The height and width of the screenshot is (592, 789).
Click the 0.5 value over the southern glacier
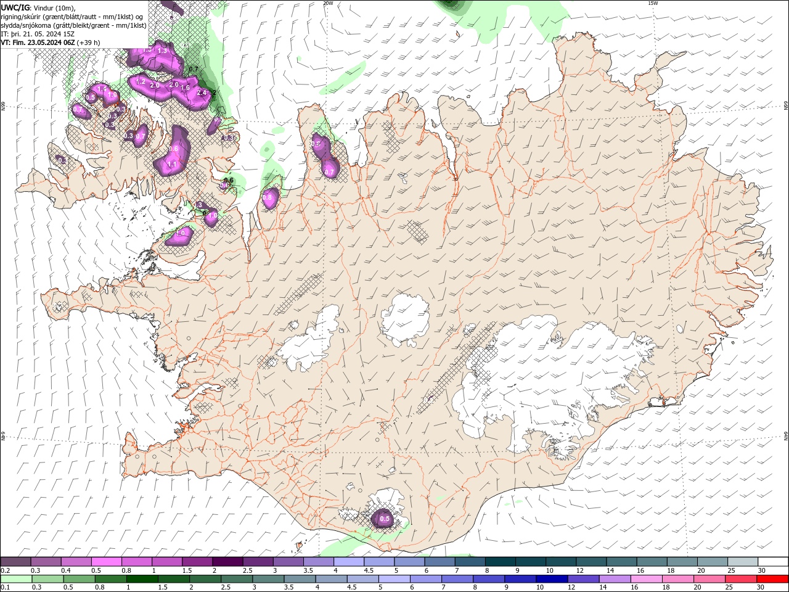[x=385, y=519]
